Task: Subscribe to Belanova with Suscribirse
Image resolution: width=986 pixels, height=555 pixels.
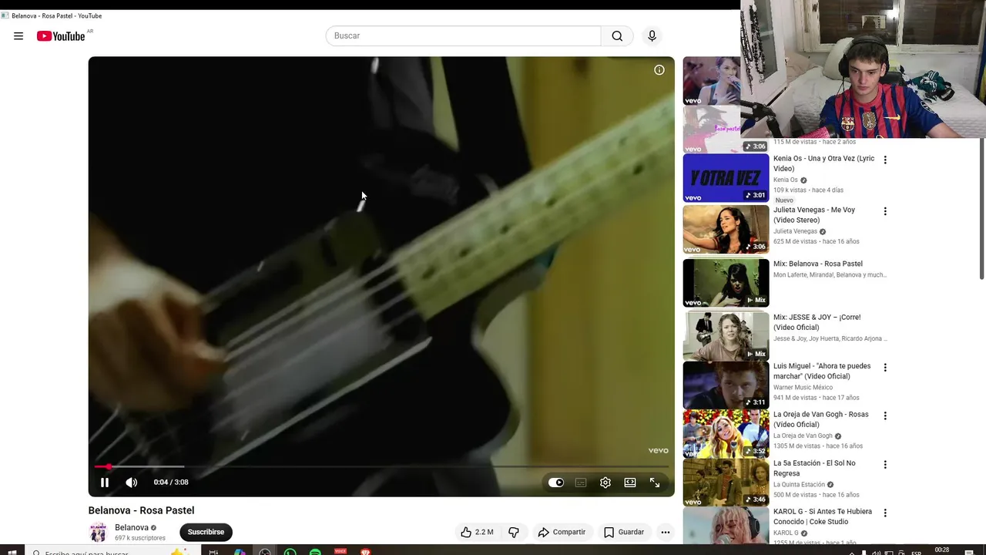Action: click(206, 532)
